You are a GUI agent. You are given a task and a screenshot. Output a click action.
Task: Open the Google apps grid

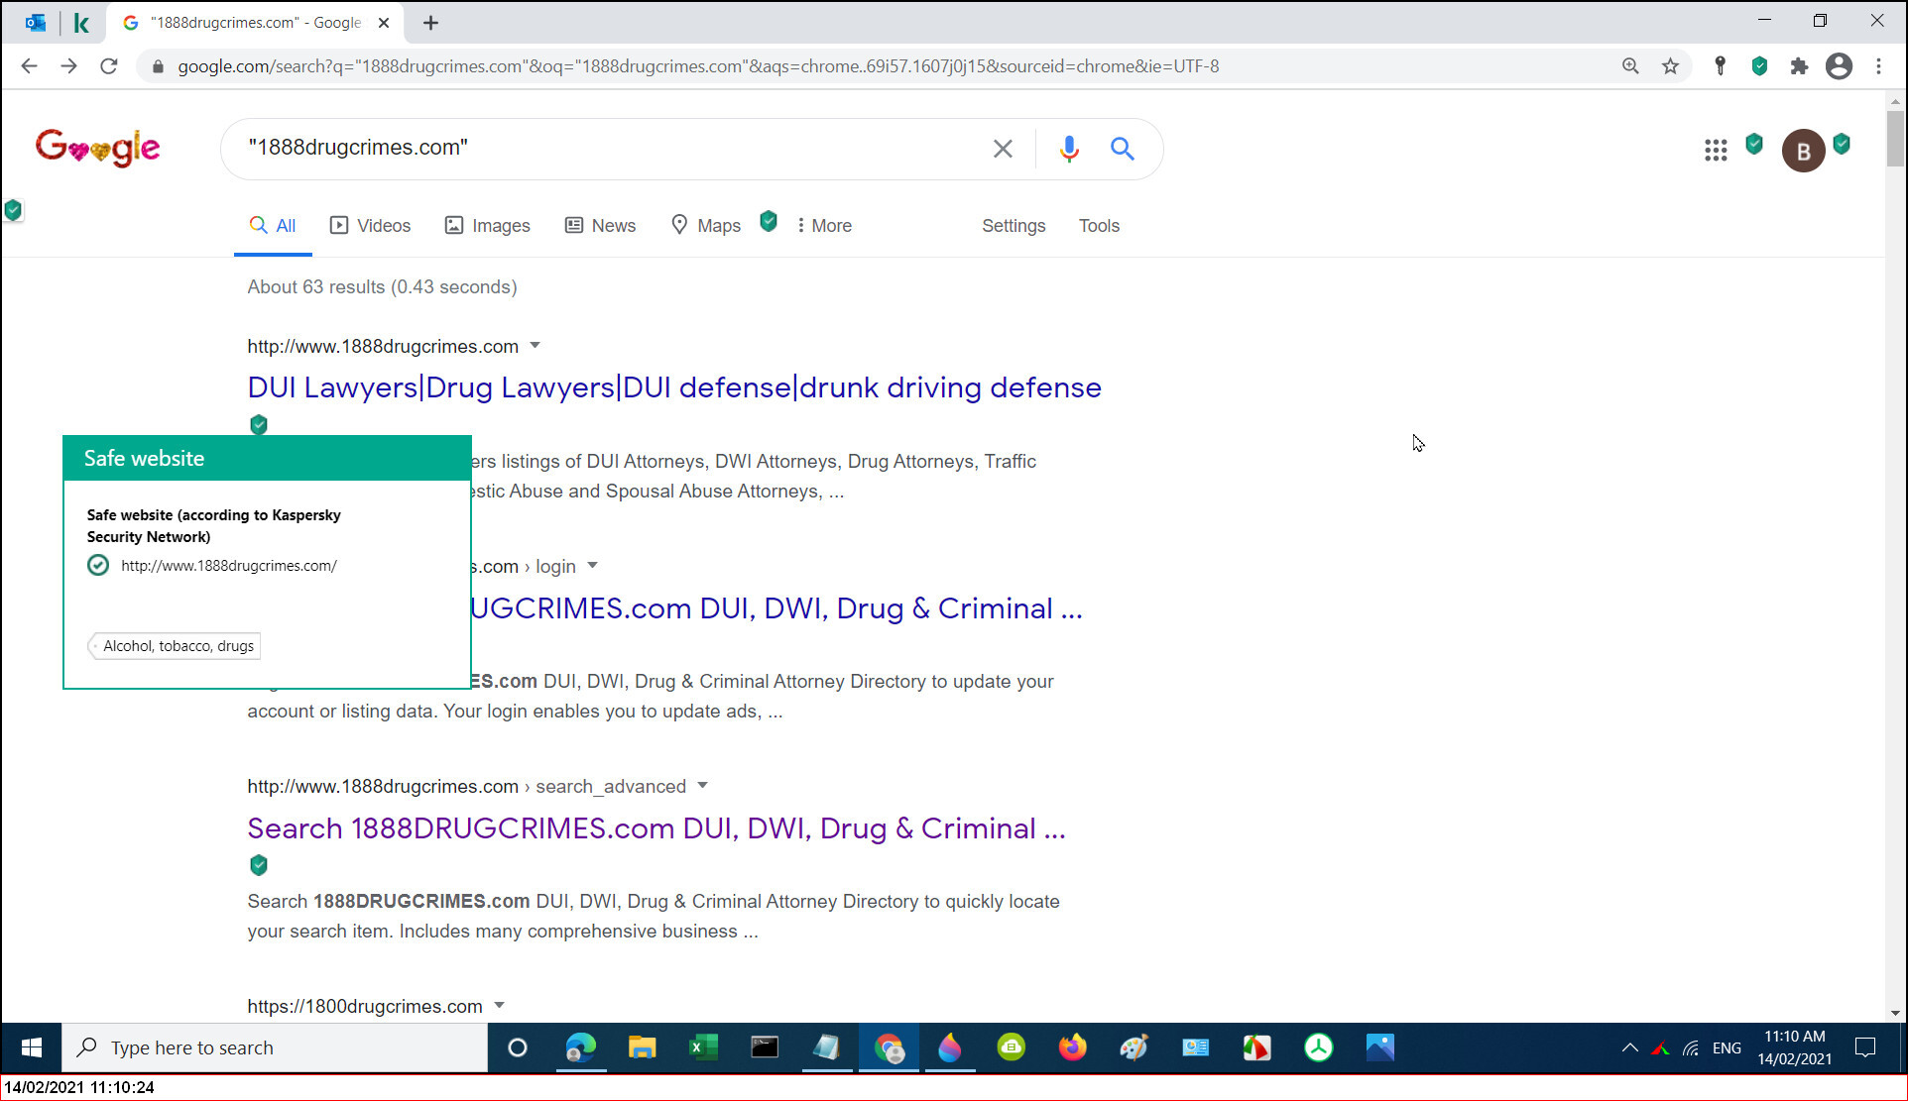1716,150
